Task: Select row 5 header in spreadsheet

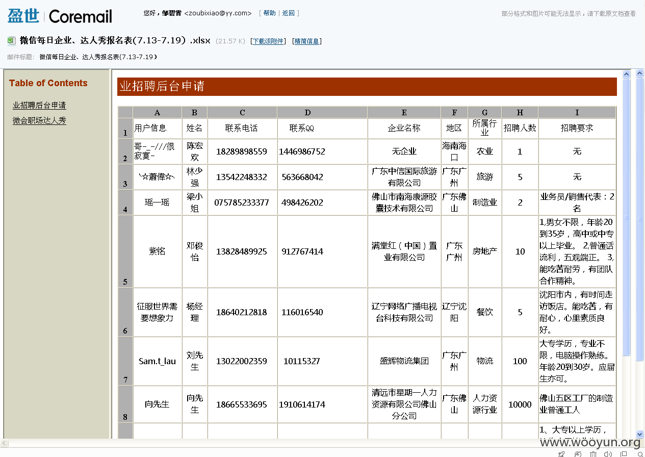Action: (125, 251)
